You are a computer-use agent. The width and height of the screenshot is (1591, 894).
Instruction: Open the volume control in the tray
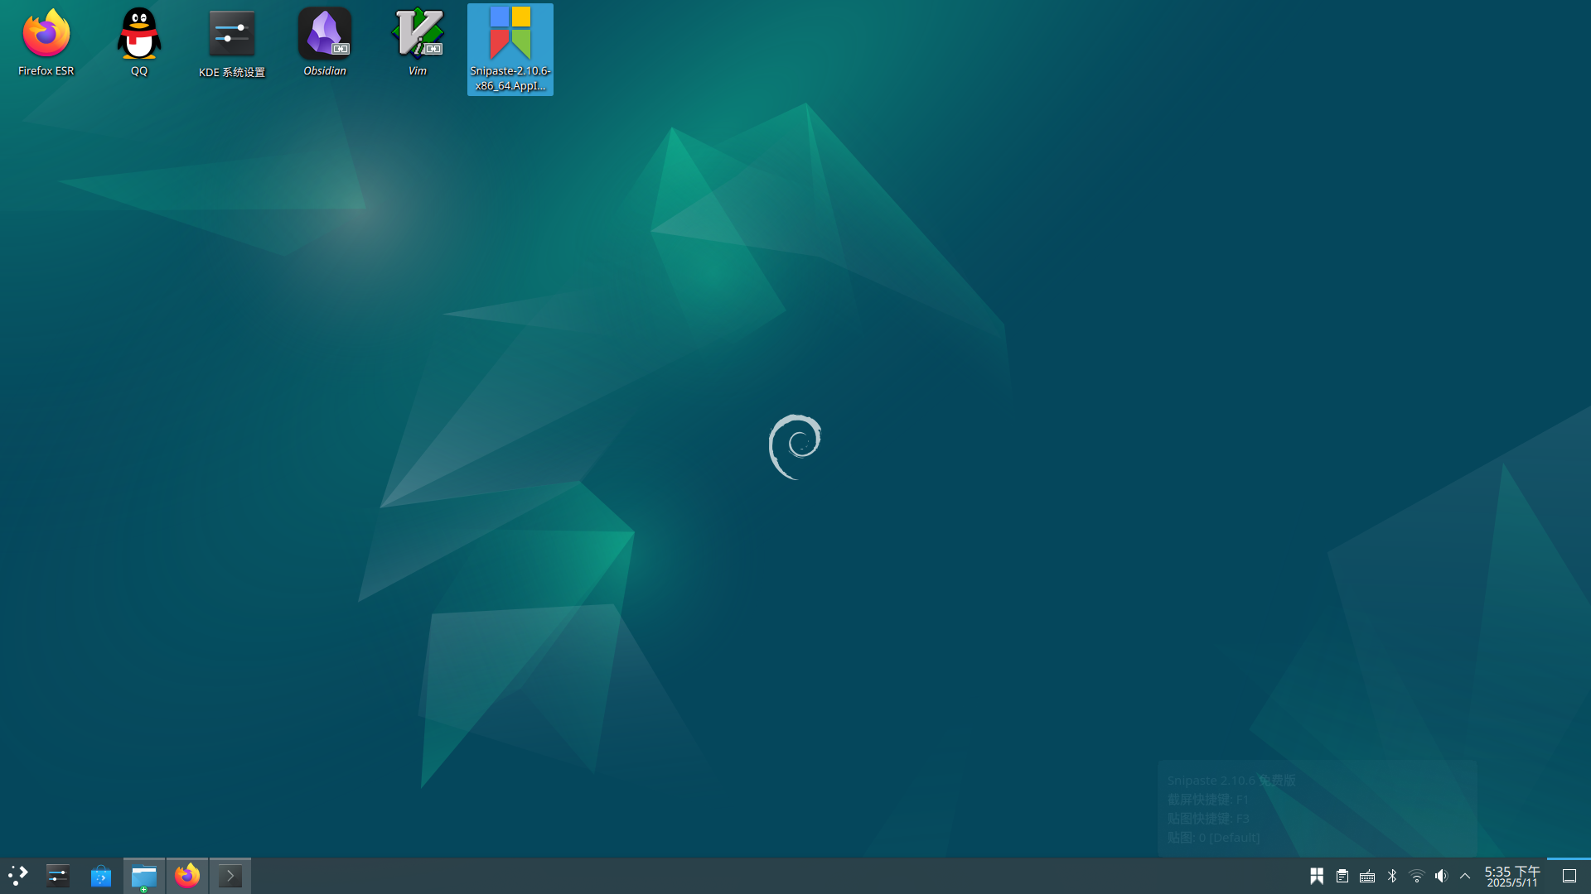[x=1441, y=875]
